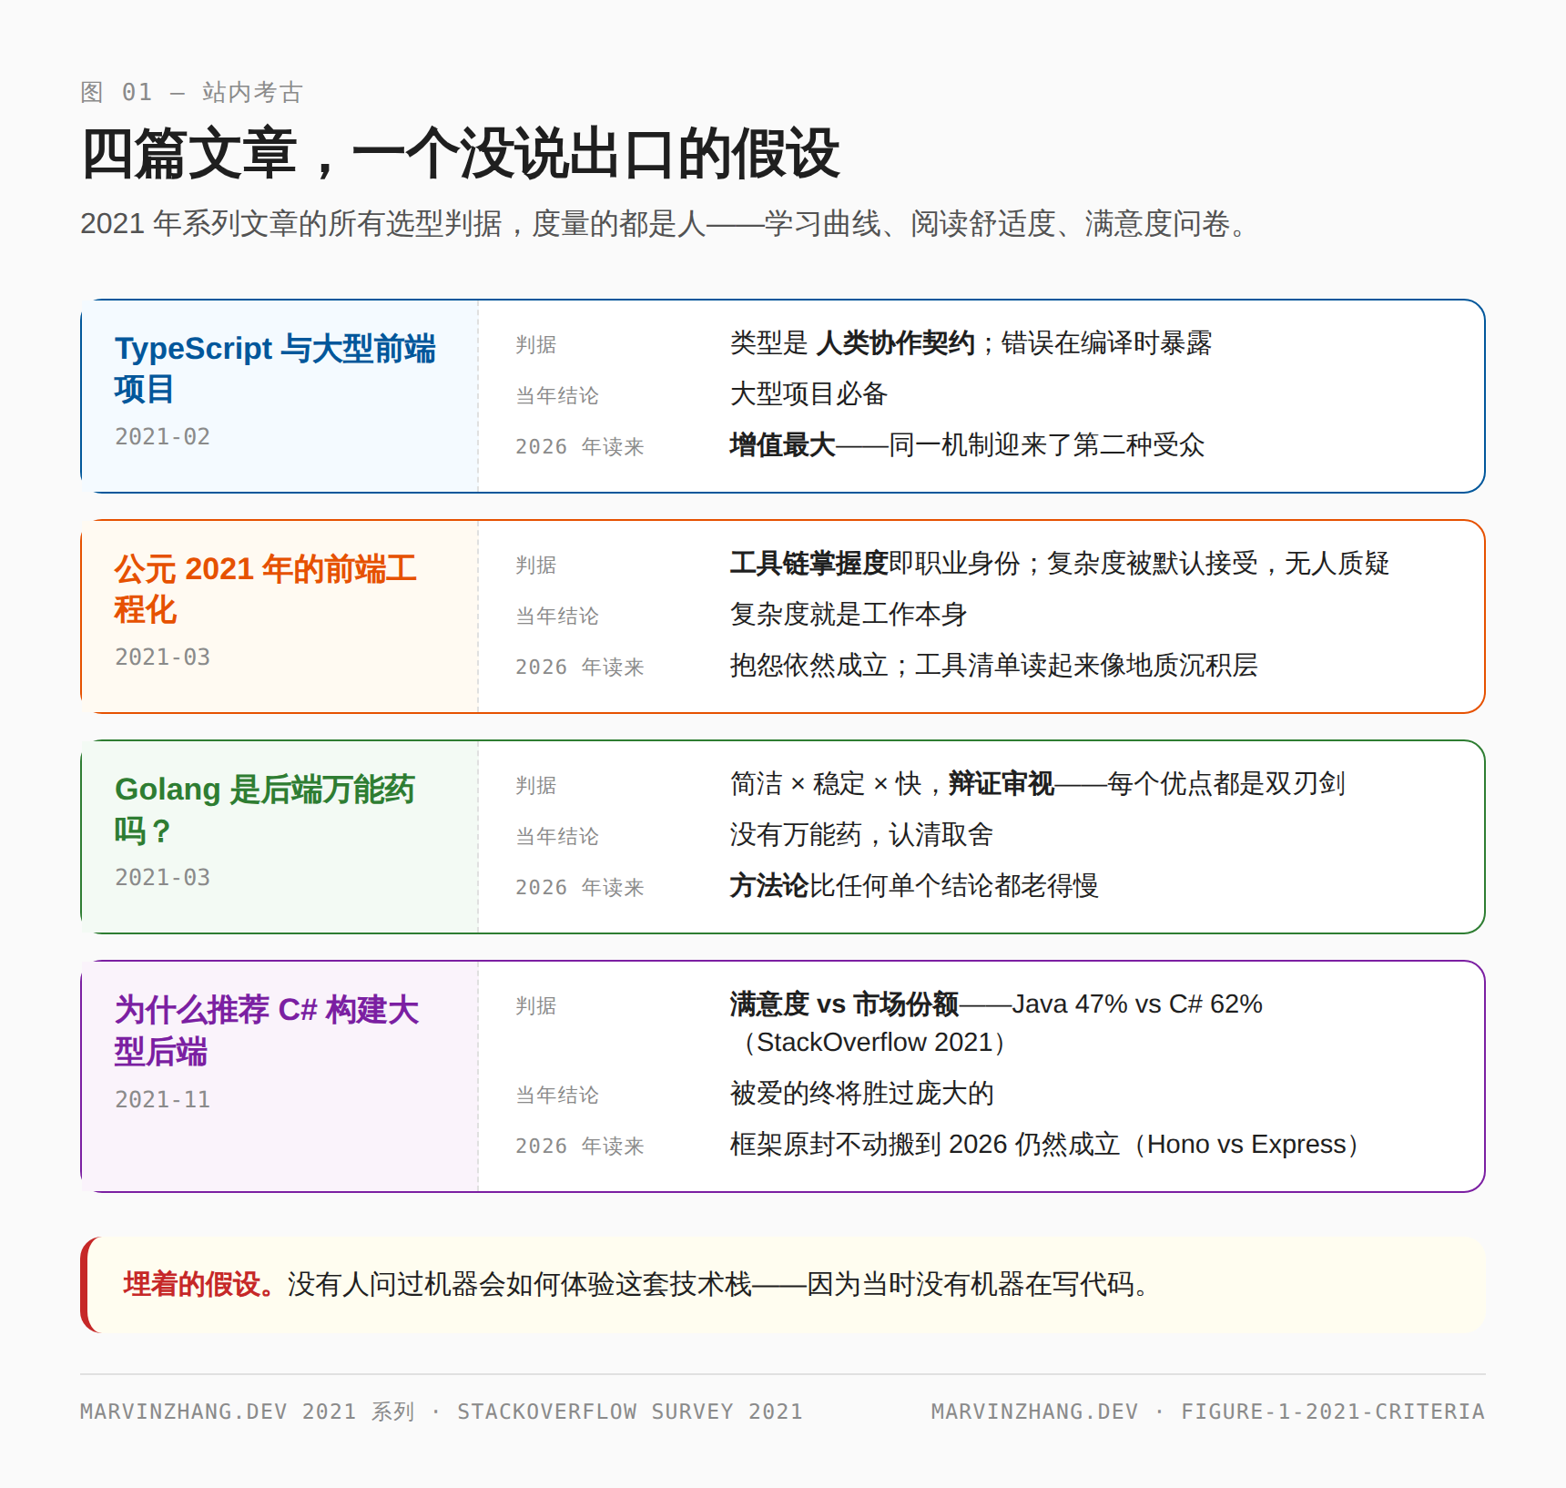1566x1488 pixels.
Task: Select the card title 为什么推荐 C# 构建大型后端
Action: pyautogui.click(x=267, y=1030)
